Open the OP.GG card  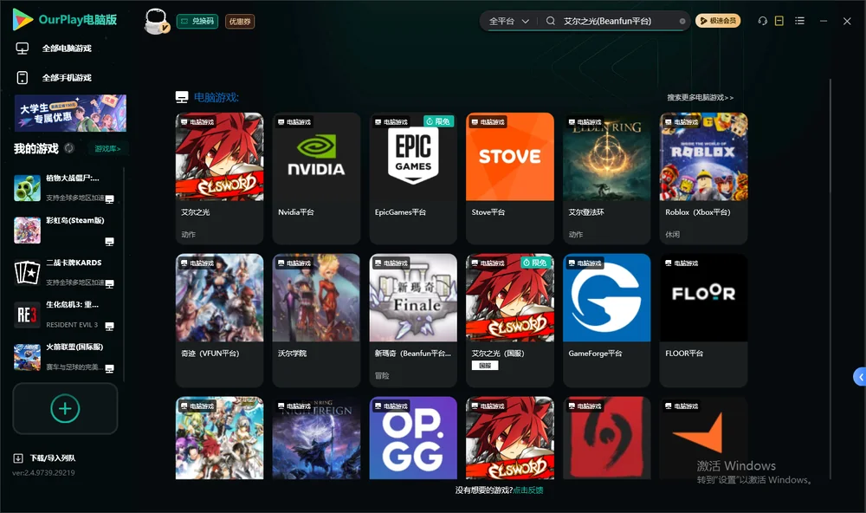[x=413, y=438]
